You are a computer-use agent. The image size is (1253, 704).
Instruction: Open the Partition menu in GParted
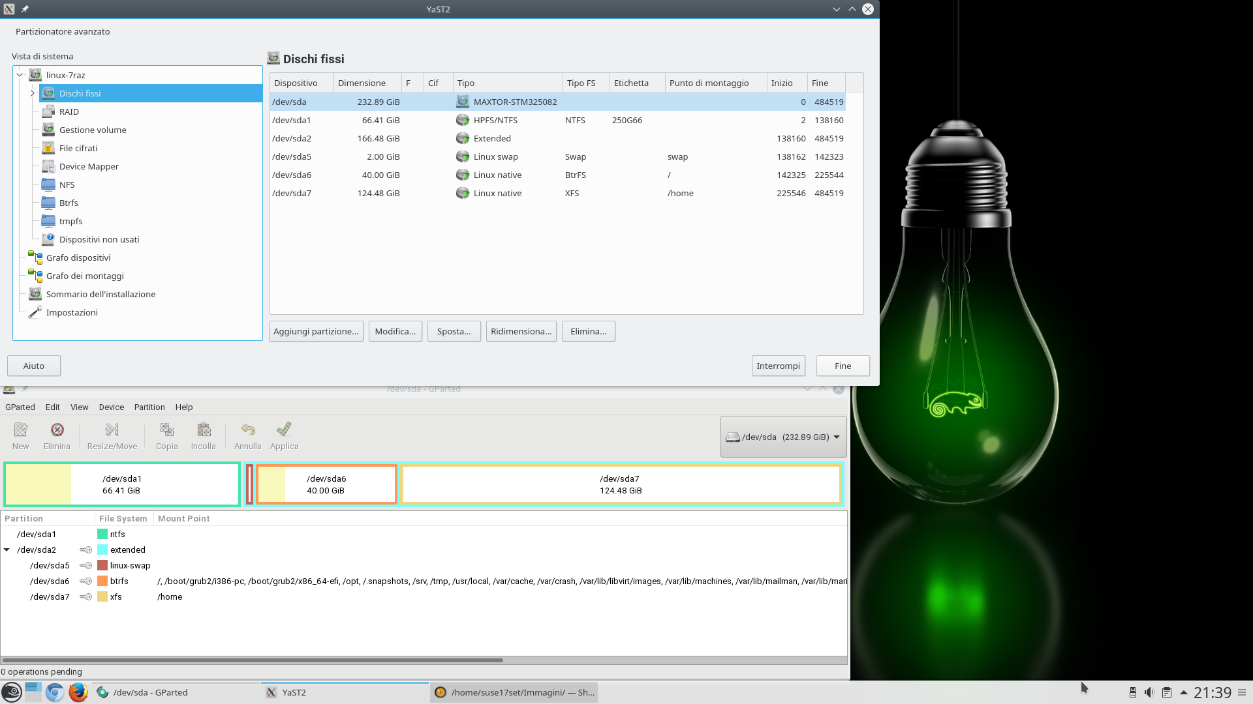tap(149, 407)
